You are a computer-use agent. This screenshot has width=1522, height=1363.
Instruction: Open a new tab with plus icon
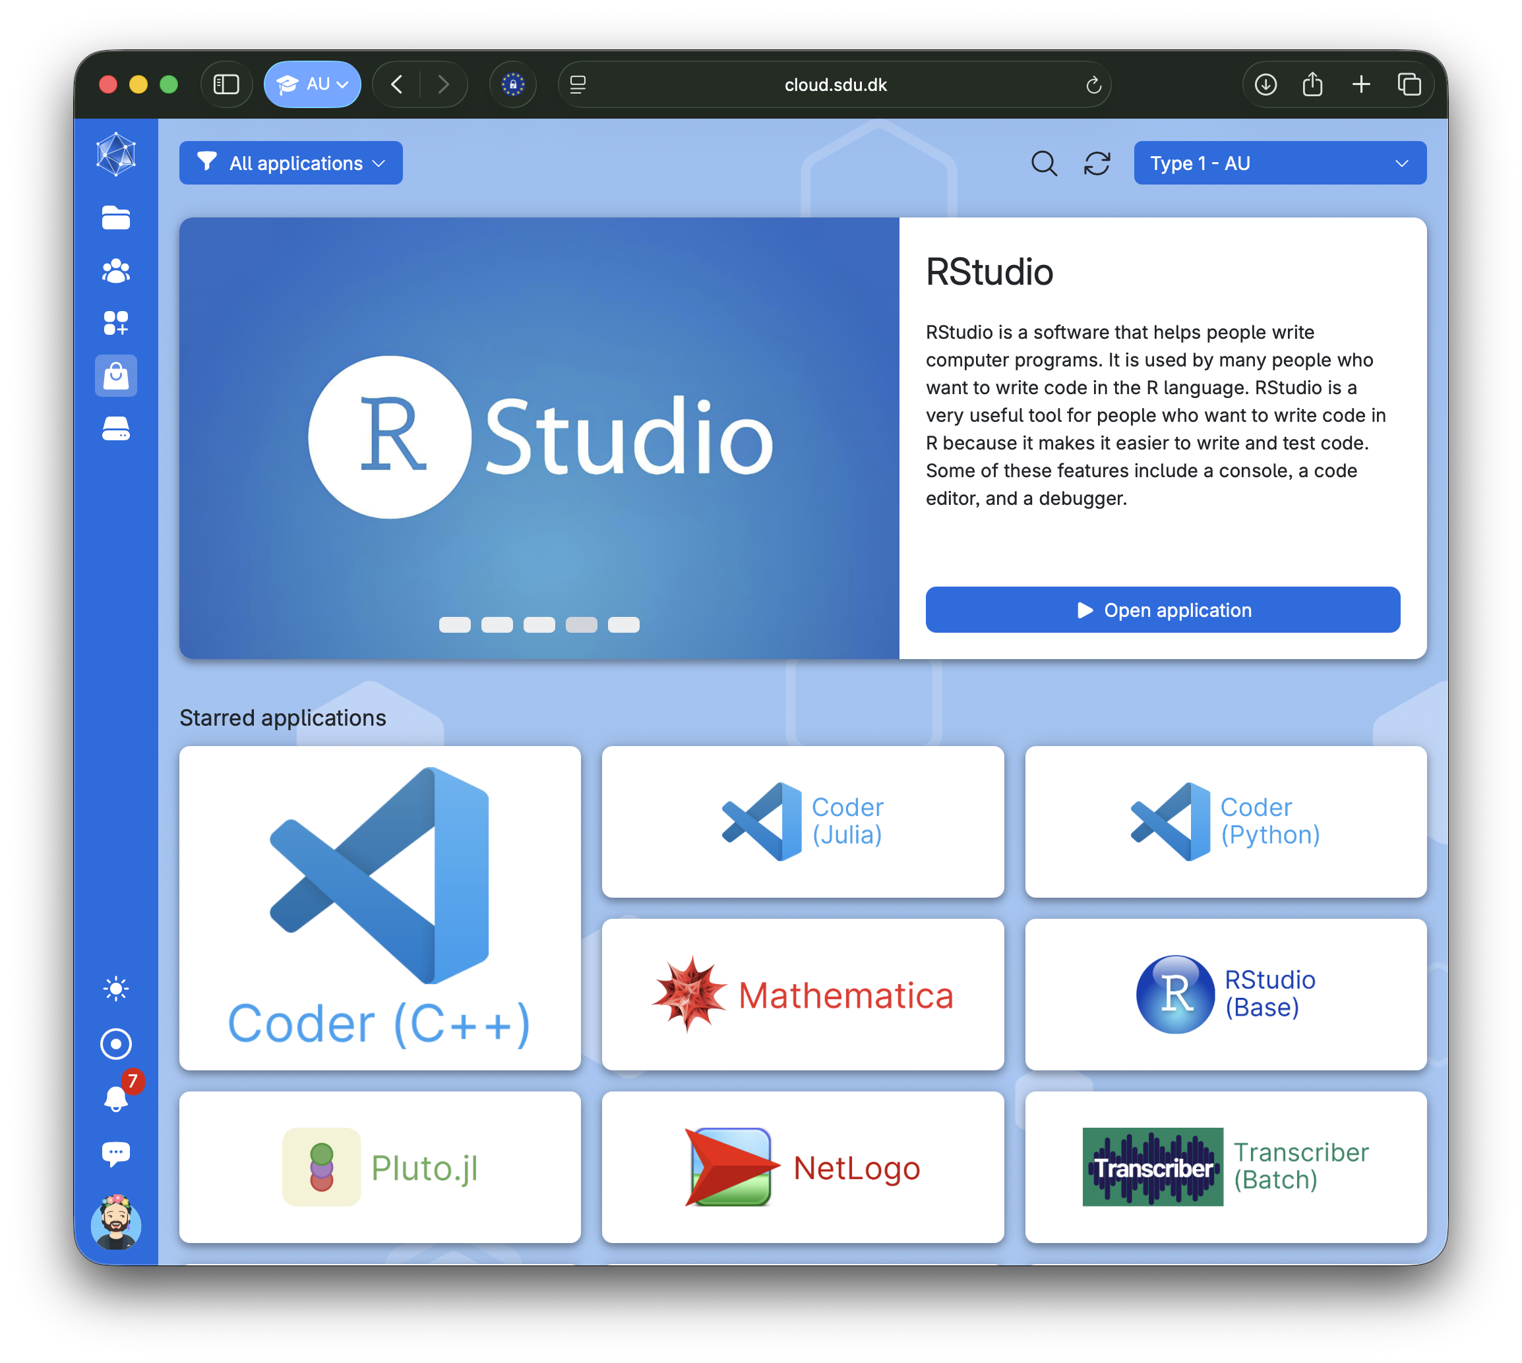[x=1361, y=84]
